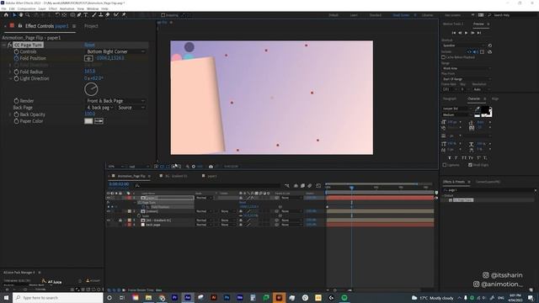Click the Character panel eyedropper icon

click(x=478, y=109)
